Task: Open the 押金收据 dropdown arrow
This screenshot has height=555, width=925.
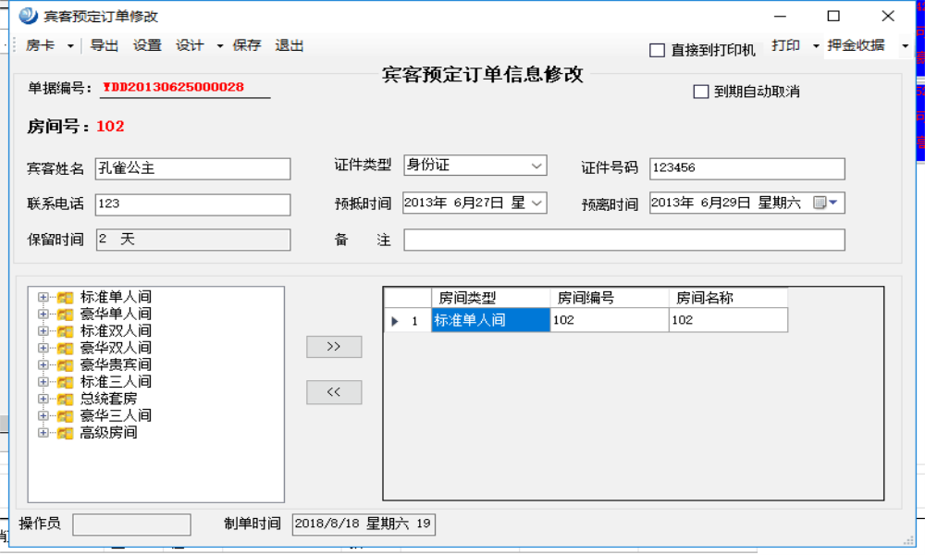Action: click(x=906, y=45)
